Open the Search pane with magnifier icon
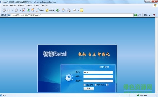 (38, 10)
